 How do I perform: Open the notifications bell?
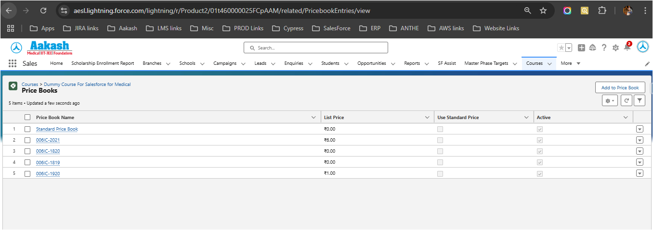pos(627,48)
